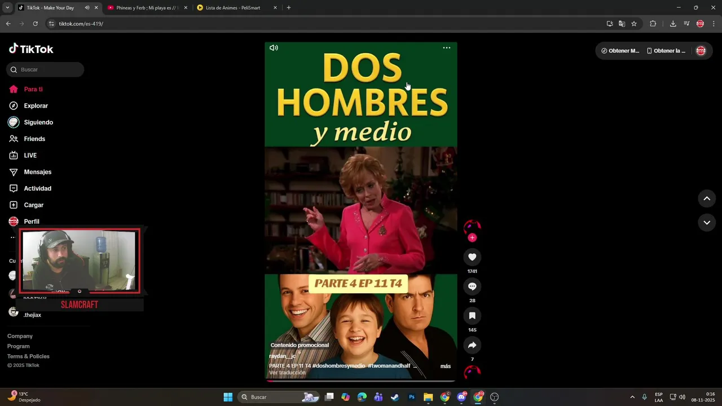Go to the previous video with up chevron
The width and height of the screenshot is (722, 406).
pos(707,198)
